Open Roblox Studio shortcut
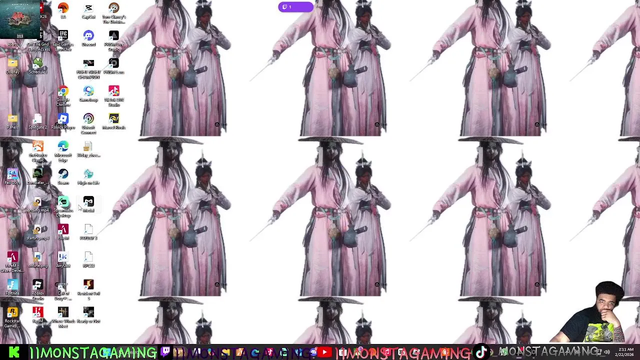The image size is (640, 360). click(x=37, y=290)
